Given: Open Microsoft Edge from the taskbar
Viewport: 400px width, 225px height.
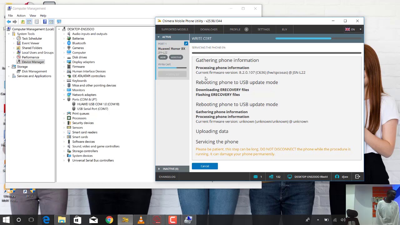Looking at the screenshot, I should (46, 220).
